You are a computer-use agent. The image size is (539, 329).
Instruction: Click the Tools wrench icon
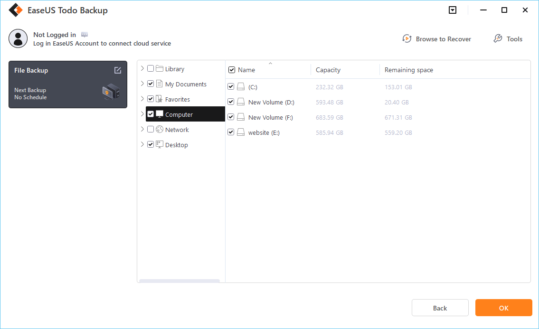(498, 38)
